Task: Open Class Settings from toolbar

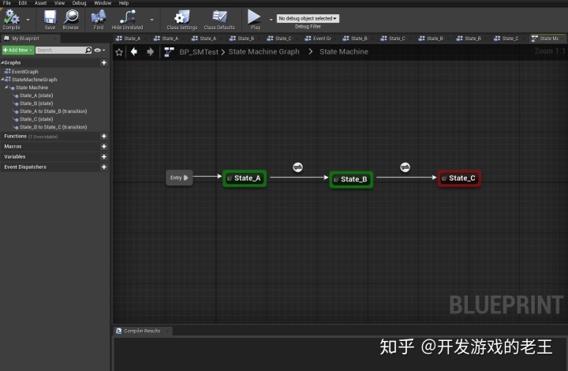Action: point(182,20)
